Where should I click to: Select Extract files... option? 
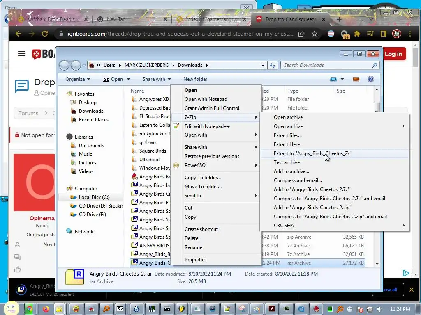point(287,135)
